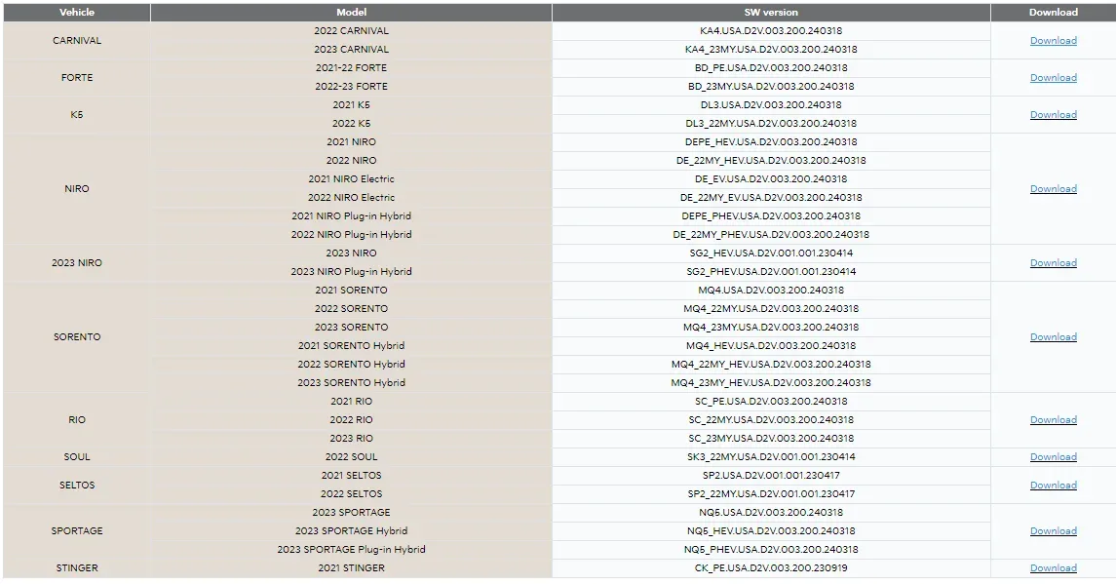
Task: Open the SPORTAGE Download link
Action: (1053, 531)
